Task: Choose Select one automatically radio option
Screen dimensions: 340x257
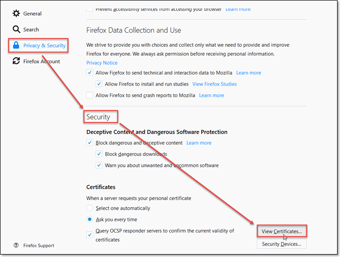Action: (90, 208)
